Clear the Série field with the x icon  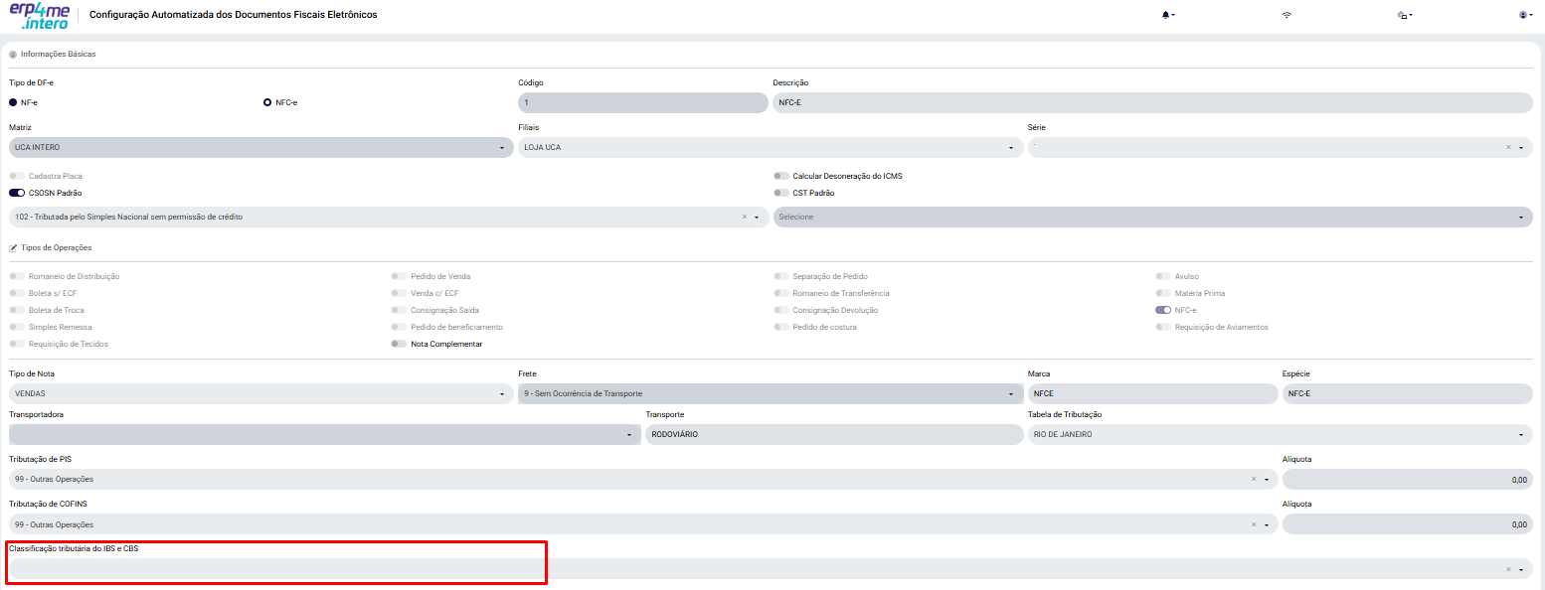pos(1508,147)
